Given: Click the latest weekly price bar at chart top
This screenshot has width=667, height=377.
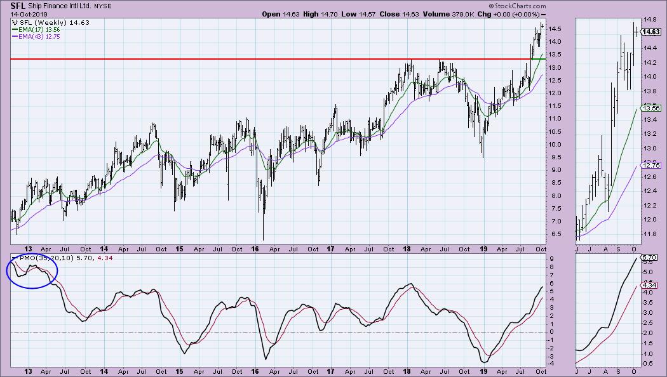Looking at the screenshot, I should click(542, 25).
